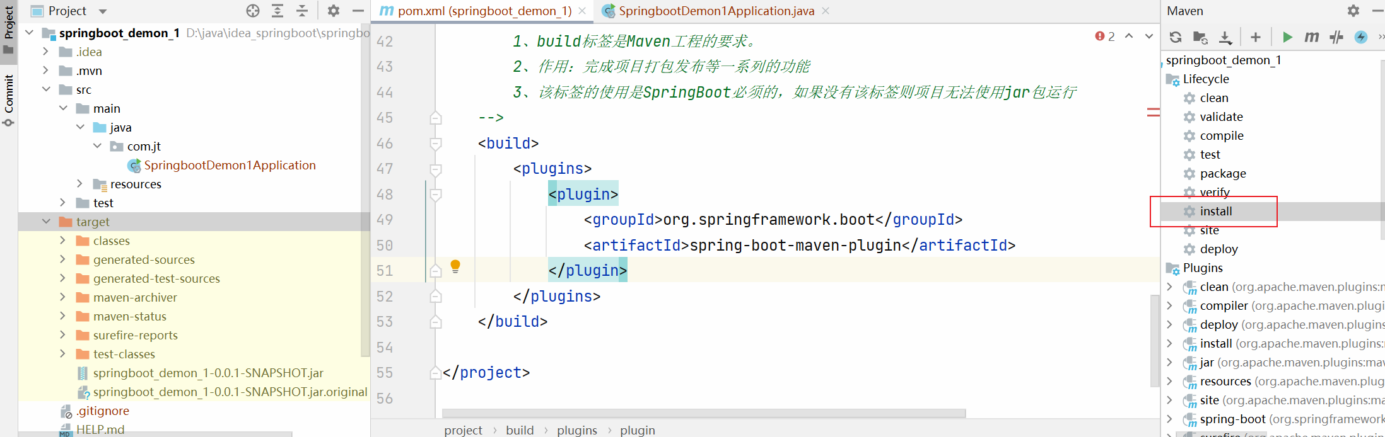Collapse the src folder
This screenshot has width=1385, height=437.
[46, 89]
